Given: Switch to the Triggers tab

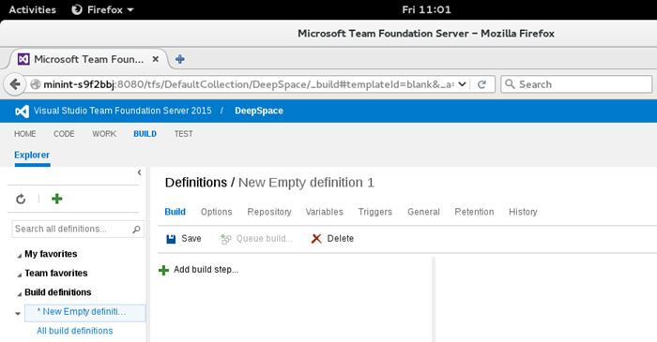Looking at the screenshot, I should [x=375, y=212].
